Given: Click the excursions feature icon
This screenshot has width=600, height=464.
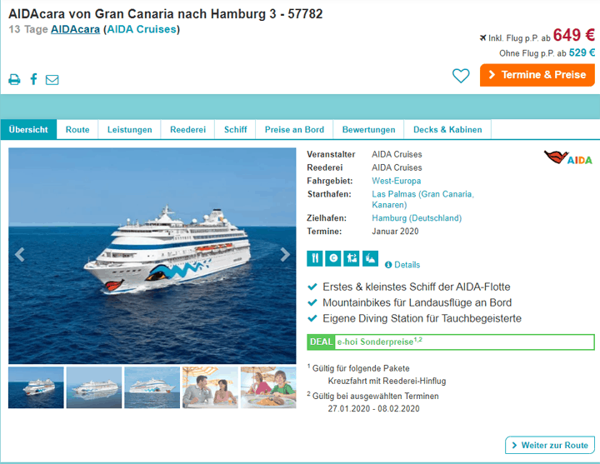Looking at the screenshot, I should click(352, 258).
